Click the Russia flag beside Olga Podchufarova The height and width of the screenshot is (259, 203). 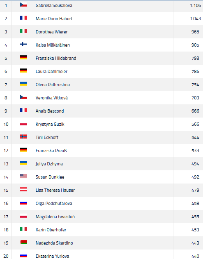point(23,202)
